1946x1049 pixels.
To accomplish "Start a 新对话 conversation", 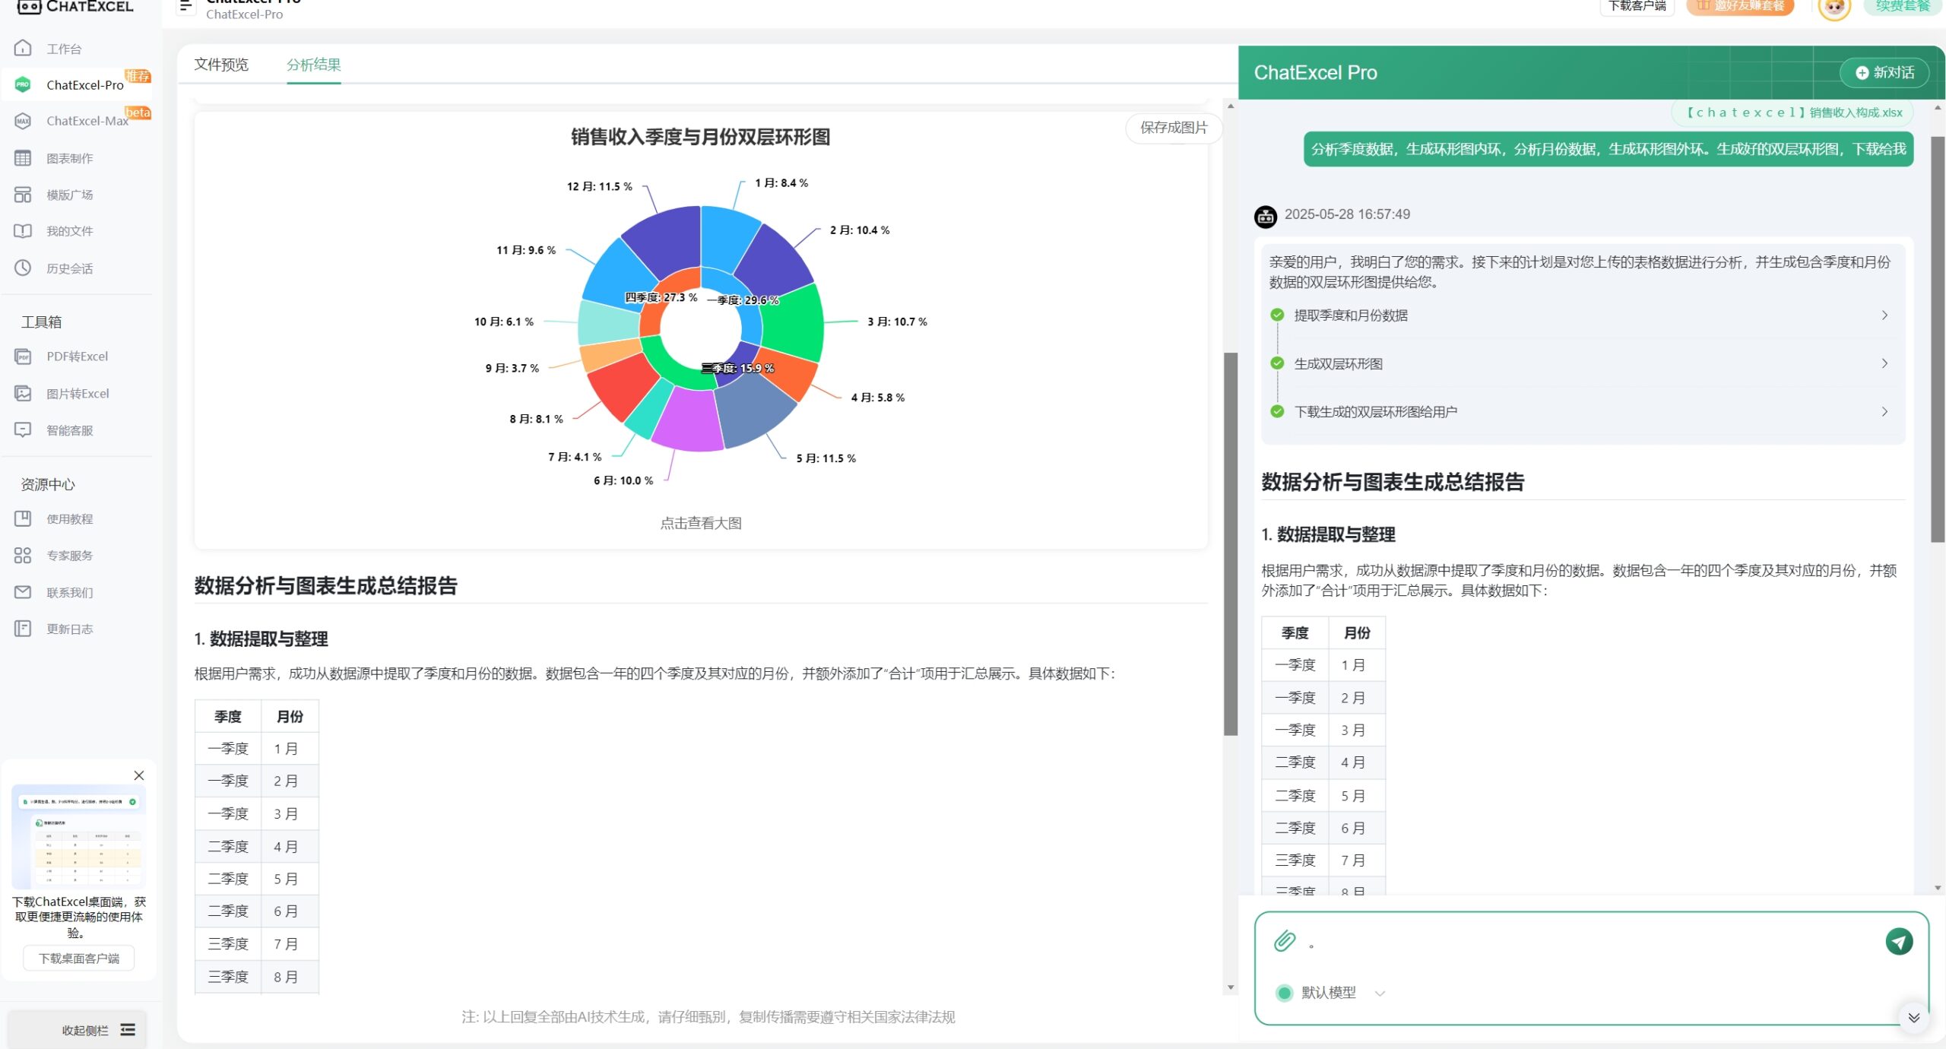I will 1884,72.
